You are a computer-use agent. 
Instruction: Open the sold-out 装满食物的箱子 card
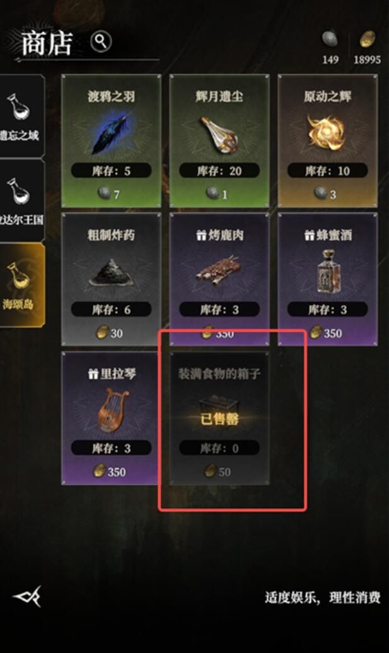pyautogui.click(x=219, y=418)
